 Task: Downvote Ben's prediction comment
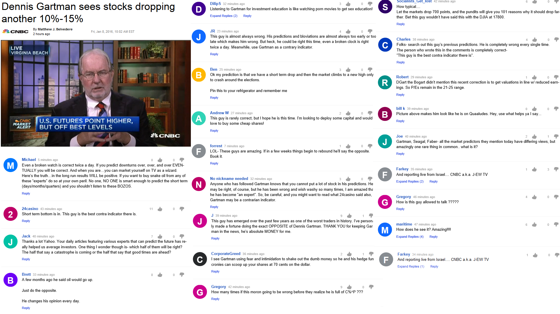(370, 70)
